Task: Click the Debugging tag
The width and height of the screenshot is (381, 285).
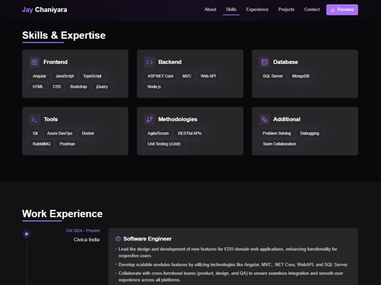Action: [x=309, y=133]
